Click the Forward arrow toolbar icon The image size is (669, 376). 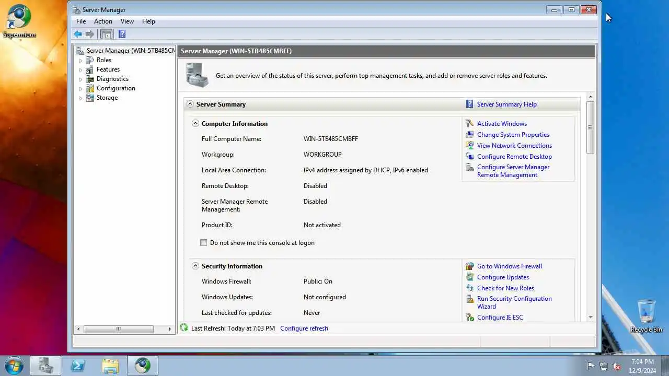pos(90,34)
